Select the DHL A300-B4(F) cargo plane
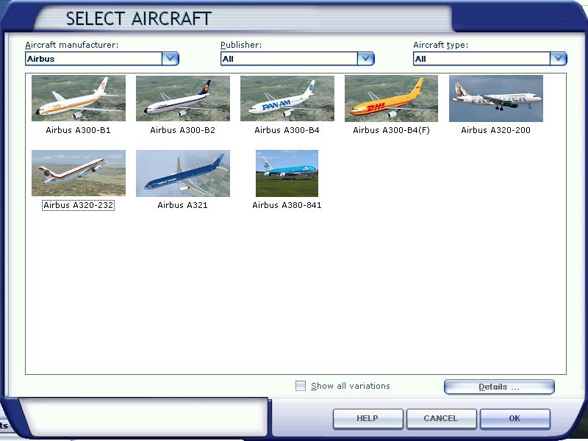Image resolution: width=588 pixels, height=441 pixels. [x=391, y=98]
